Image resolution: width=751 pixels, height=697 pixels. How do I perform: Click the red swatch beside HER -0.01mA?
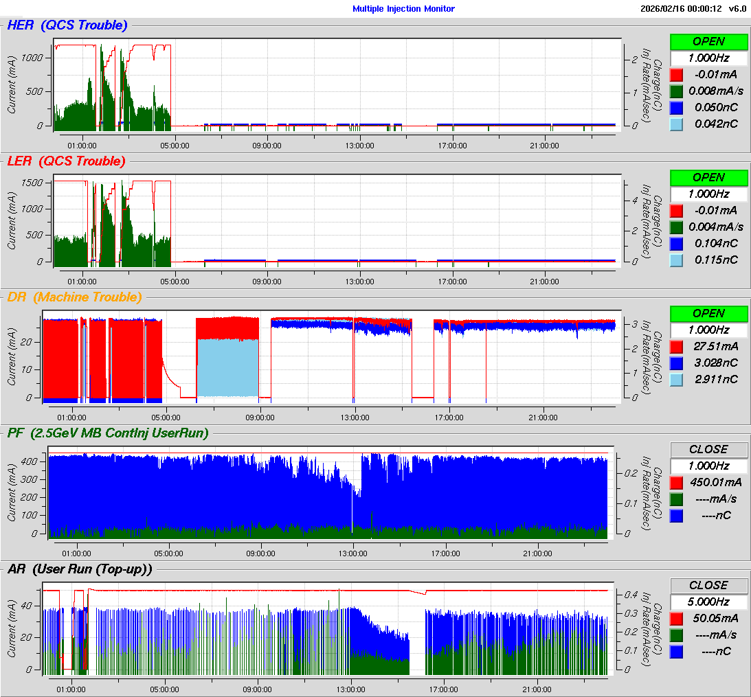[x=677, y=75]
